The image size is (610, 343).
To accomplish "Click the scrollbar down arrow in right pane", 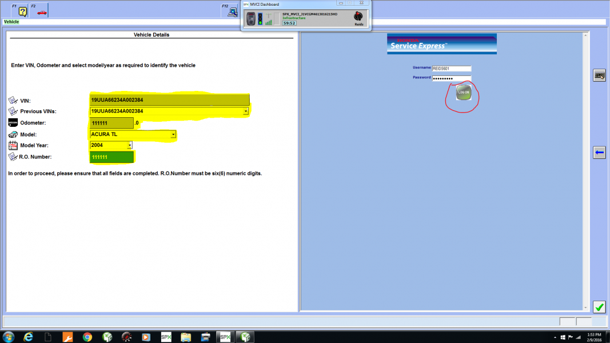I will click(585, 308).
